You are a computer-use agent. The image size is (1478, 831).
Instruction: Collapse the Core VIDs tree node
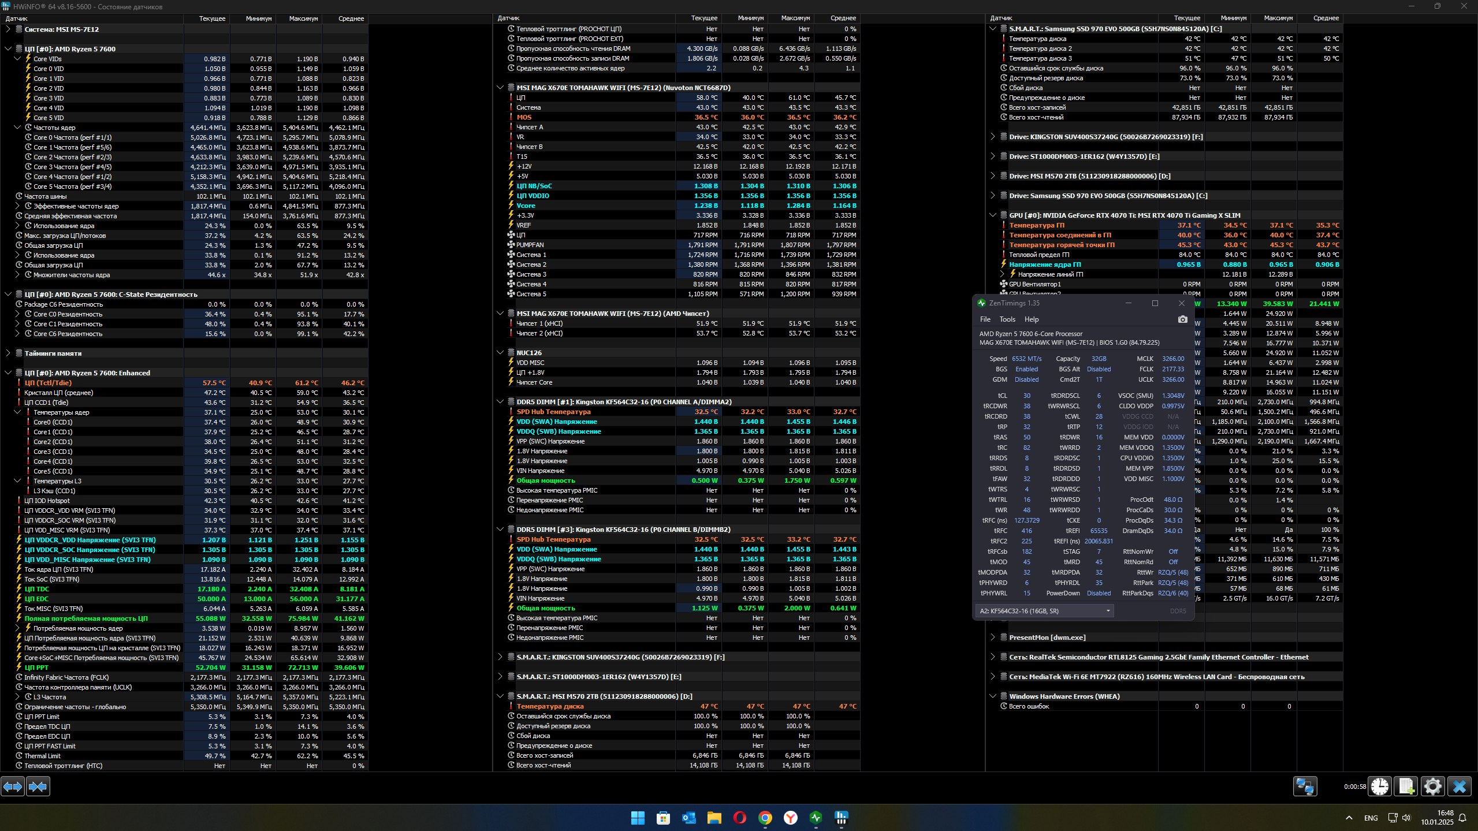coord(17,59)
